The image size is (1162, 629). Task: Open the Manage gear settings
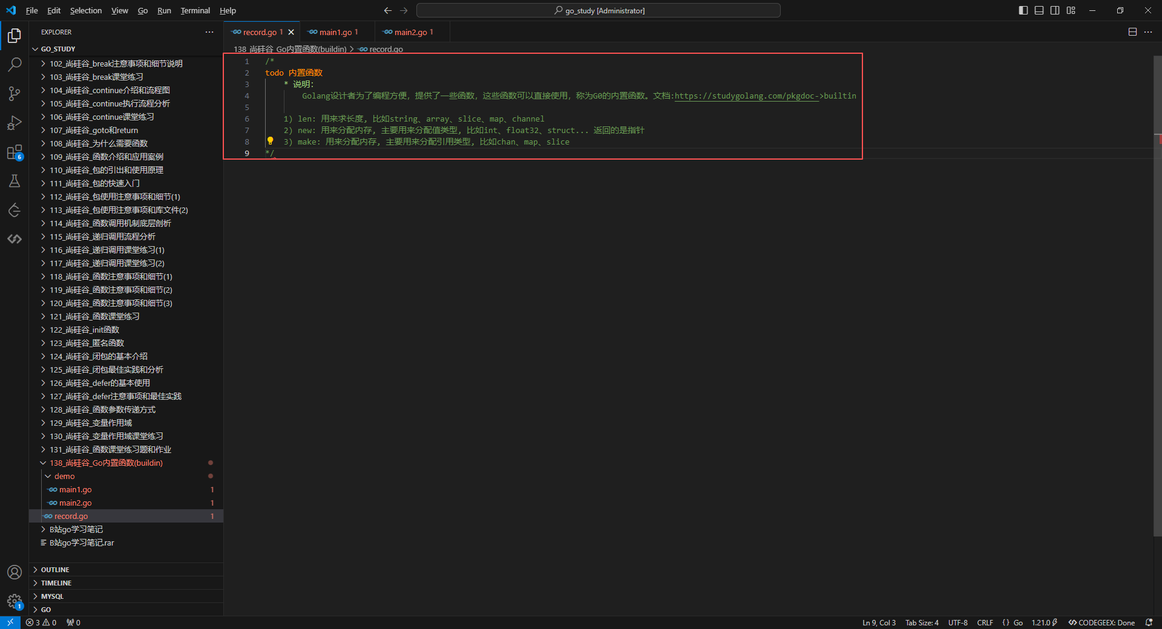coord(15,601)
